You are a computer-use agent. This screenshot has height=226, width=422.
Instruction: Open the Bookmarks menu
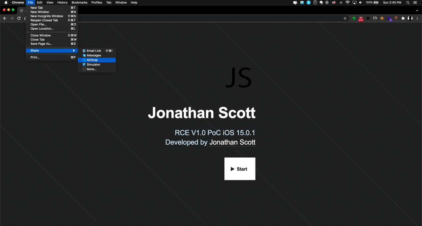[x=79, y=2]
